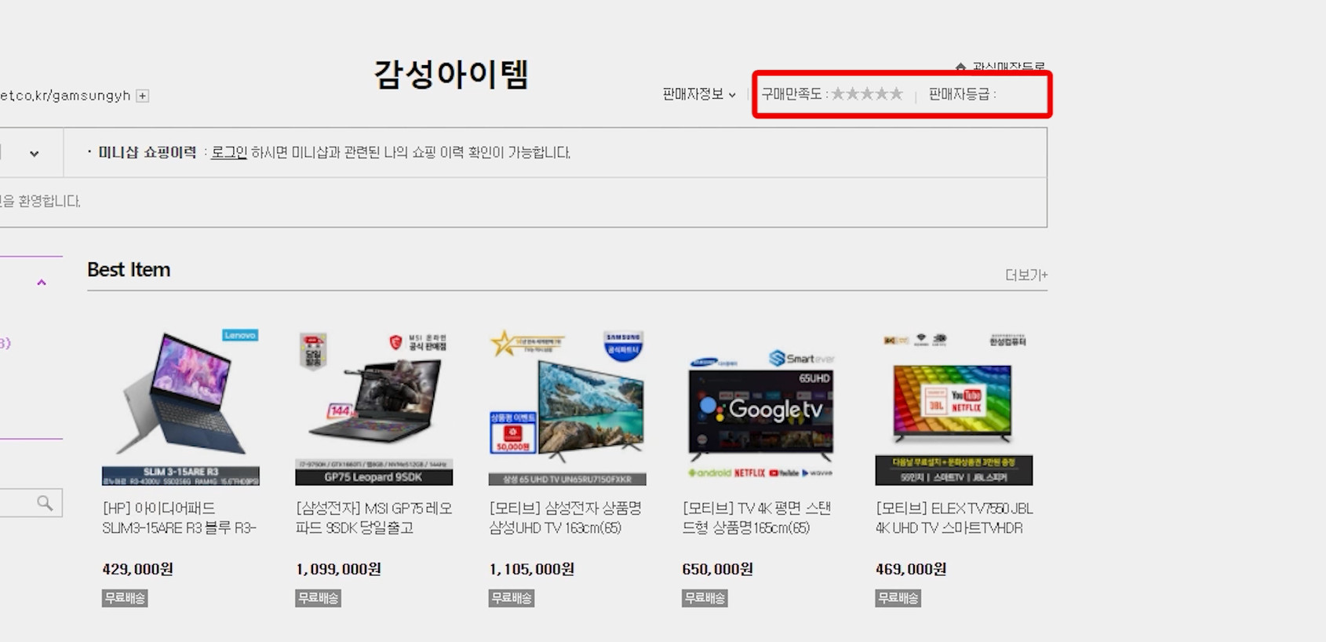Click the [HP] 아이디어패드 SLIM3 product title
This screenshot has height=642, width=1326.
pyautogui.click(x=180, y=518)
